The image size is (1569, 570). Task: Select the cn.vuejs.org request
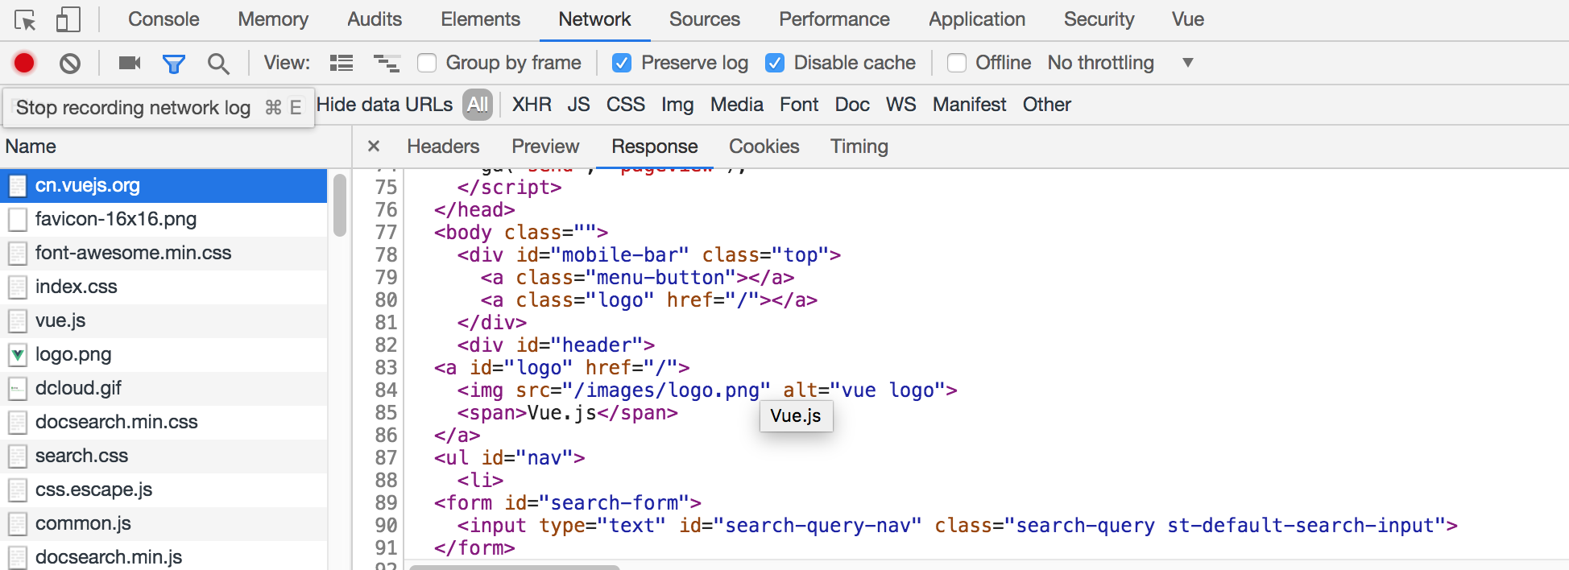164,185
